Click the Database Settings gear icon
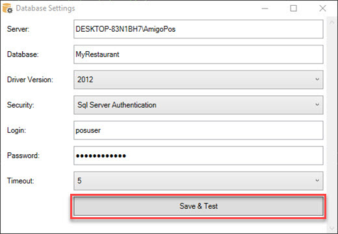The image size is (338, 234). click(8, 8)
